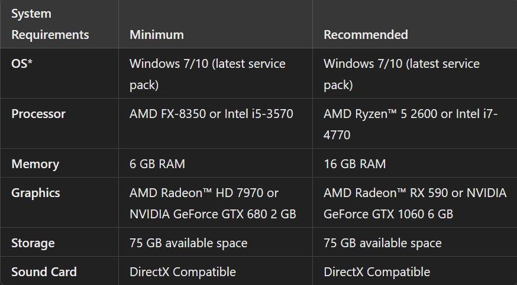Click the "Sound Card" row label
This screenshot has width=517, height=285.
(44, 272)
